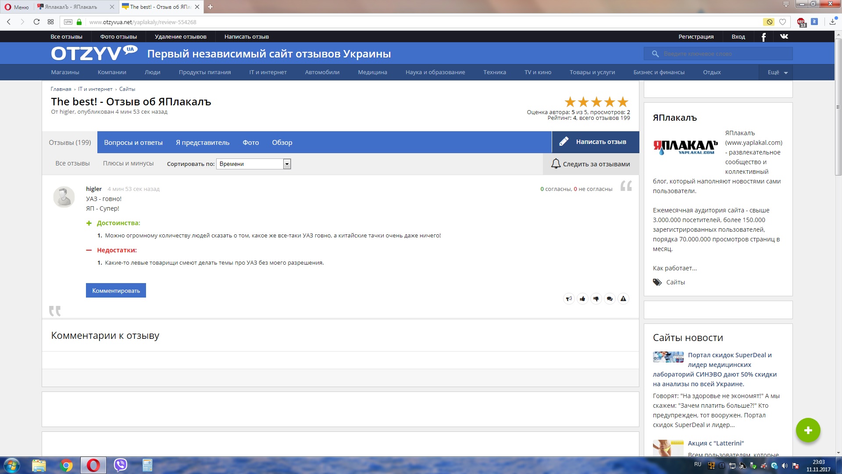Select the Отзывы (199) tab
842x474 pixels.
(70, 142)
